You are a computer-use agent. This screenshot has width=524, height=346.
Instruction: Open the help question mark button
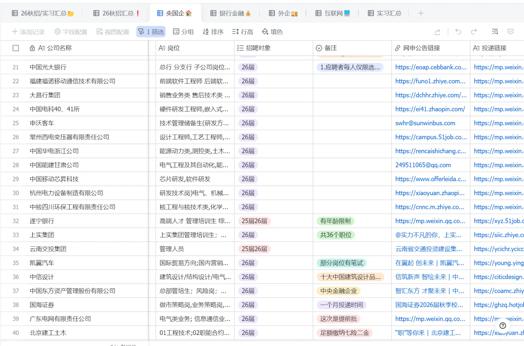click(503, 325)
